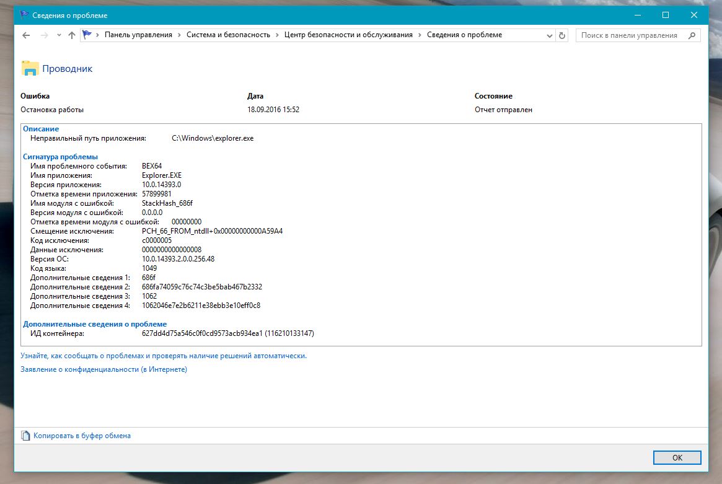Open Панель управления breadcrumb
Image resolution: width=722 pixels, height=484 pixels.
tap(138, 35)
